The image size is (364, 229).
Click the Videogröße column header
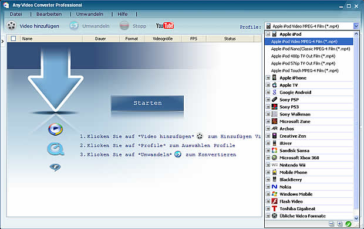pos(163,39)
